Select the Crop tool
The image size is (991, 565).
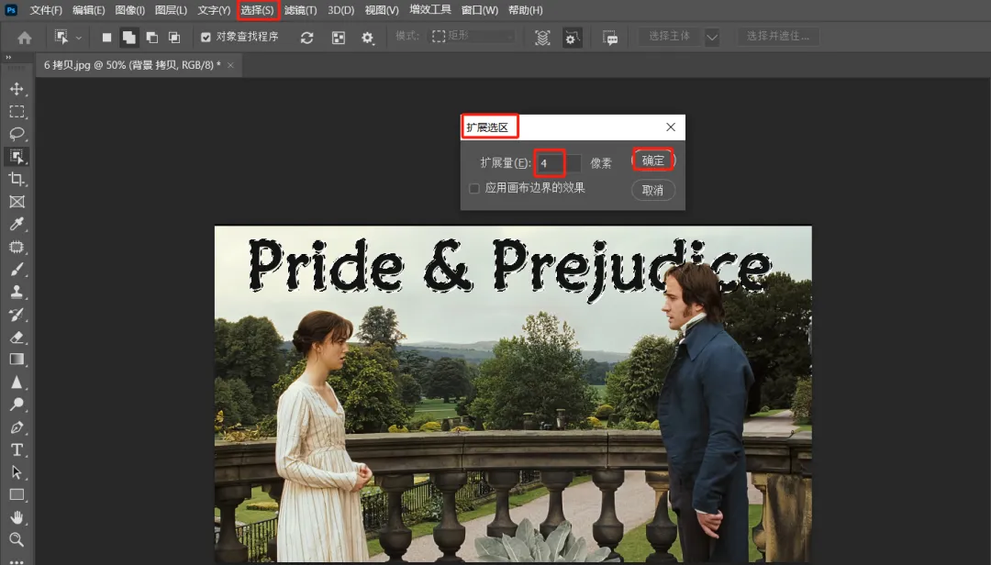tap(17, 179)
